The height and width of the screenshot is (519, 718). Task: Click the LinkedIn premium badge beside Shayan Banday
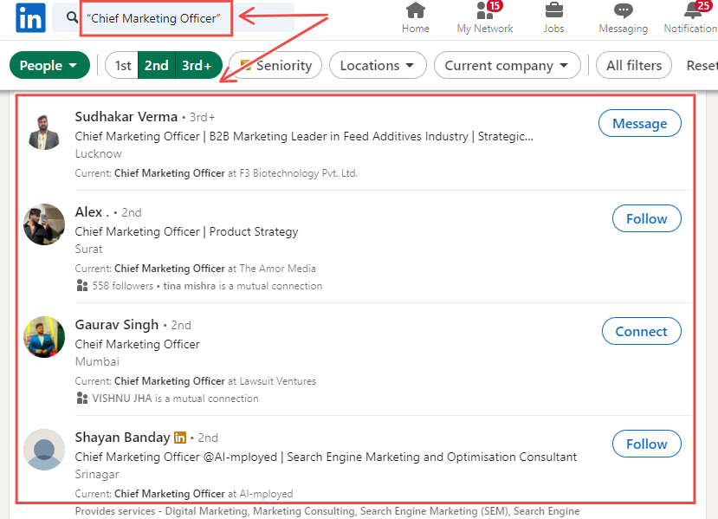pos(180,438)
